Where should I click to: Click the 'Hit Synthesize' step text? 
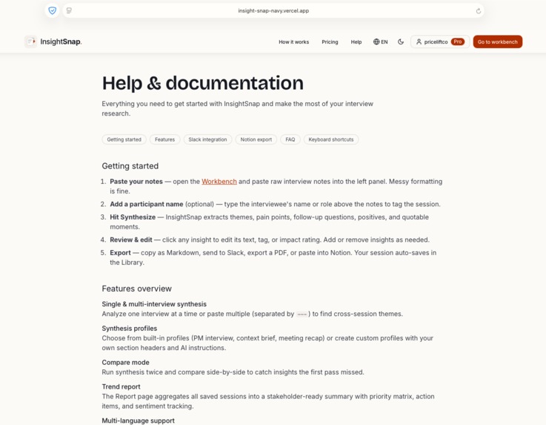[x=133, y=217]
